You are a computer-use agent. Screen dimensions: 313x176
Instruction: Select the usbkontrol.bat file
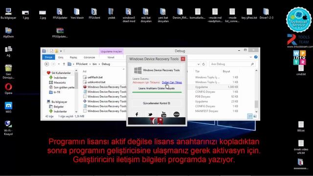(x=96, y=82)
